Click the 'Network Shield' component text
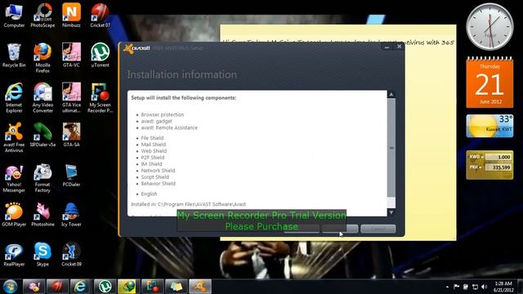Image resolution: width=523 pixels, height=294 pixels. click(x=158, y=171)
